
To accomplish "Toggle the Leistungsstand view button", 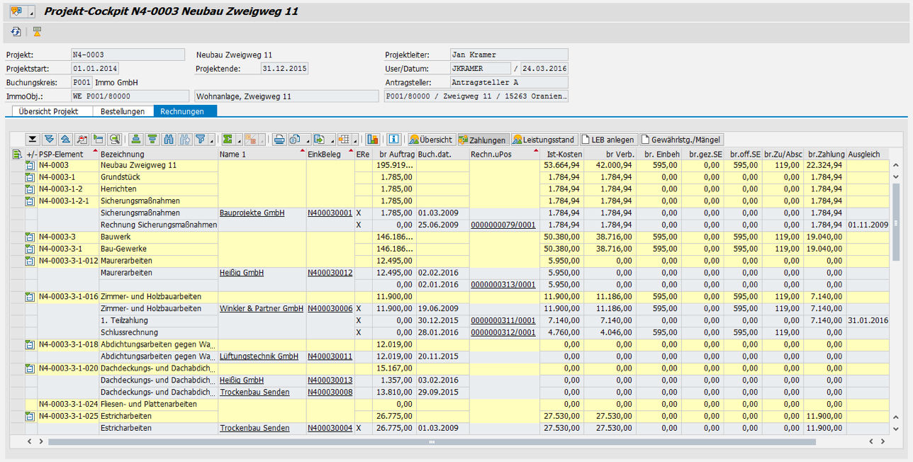I will tap(544, 140).
